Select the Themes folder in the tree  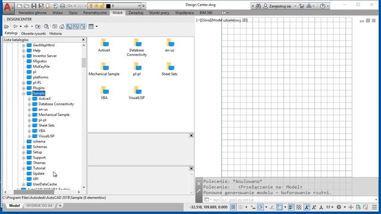point(39,163)
